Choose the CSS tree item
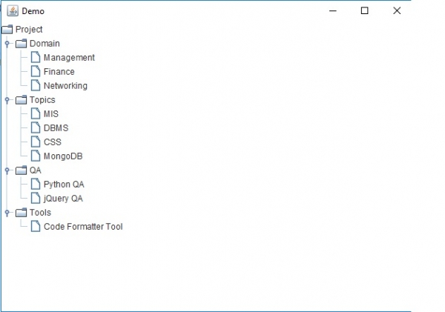The height and width of the screenshot is (312, 445). click(x=53, y=142)
